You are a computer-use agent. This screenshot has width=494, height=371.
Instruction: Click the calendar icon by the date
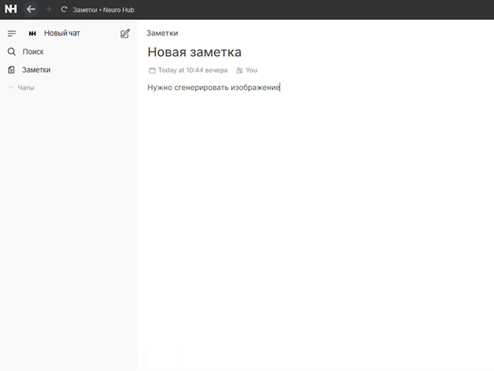152,71
